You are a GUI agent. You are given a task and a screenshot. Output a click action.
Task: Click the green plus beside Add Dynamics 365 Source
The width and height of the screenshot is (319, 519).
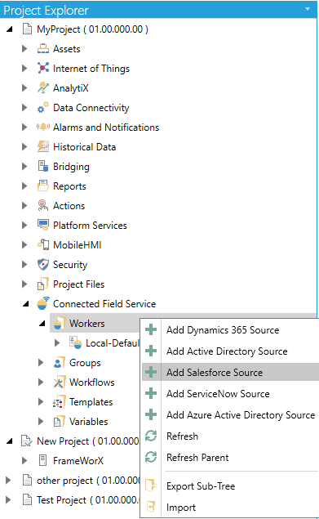click(x=151, y=329)
